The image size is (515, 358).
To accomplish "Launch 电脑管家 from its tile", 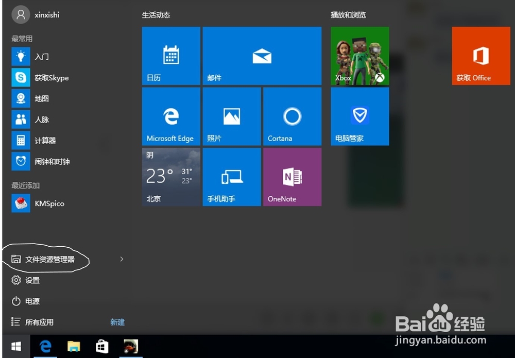I will point(359,116).
